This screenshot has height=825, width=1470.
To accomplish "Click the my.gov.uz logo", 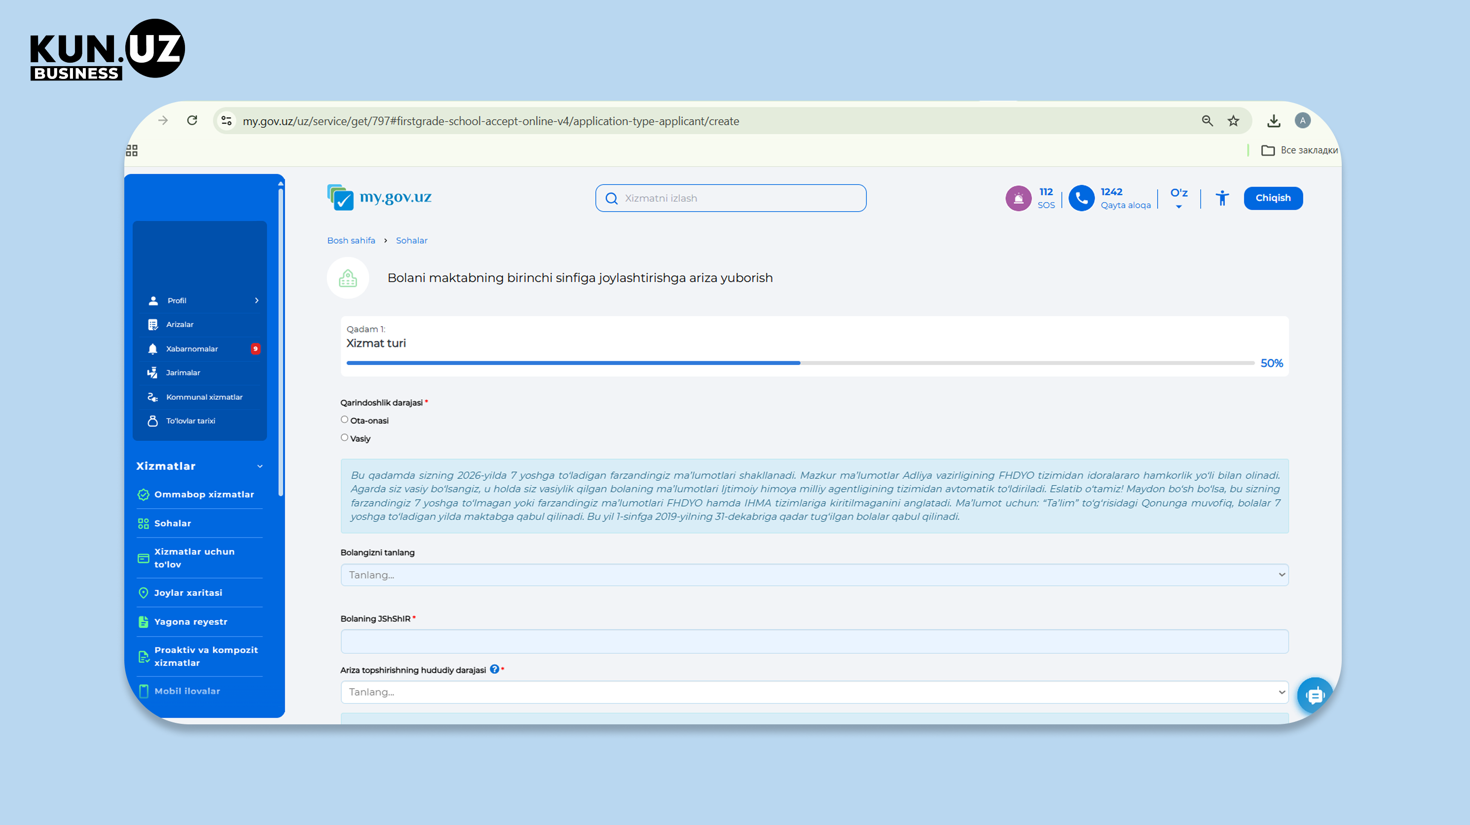I will click(x=379, y=197).
